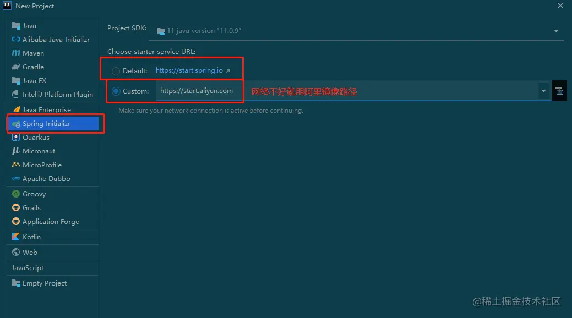Expand the custom URL history dropdown
Image resolution: width=572 pixels, height=318 pixels.
(543, 91)
